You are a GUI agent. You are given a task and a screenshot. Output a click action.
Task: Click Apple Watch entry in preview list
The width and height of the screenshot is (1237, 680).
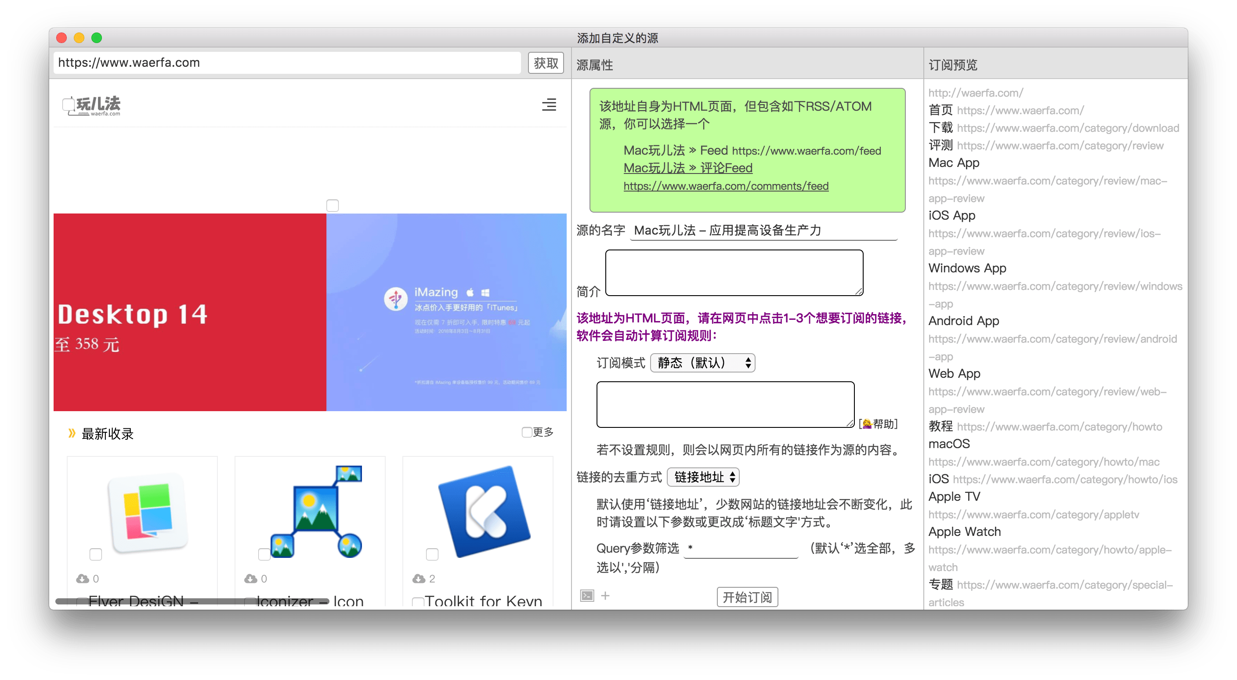[964, 532]
